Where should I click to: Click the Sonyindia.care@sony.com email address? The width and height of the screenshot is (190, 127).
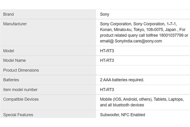coord(138,41)
